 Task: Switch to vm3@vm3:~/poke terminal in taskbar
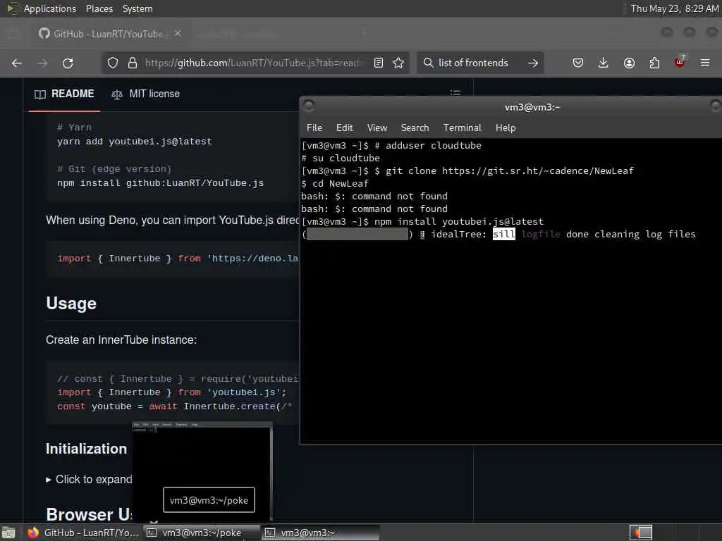pos(202,533)
